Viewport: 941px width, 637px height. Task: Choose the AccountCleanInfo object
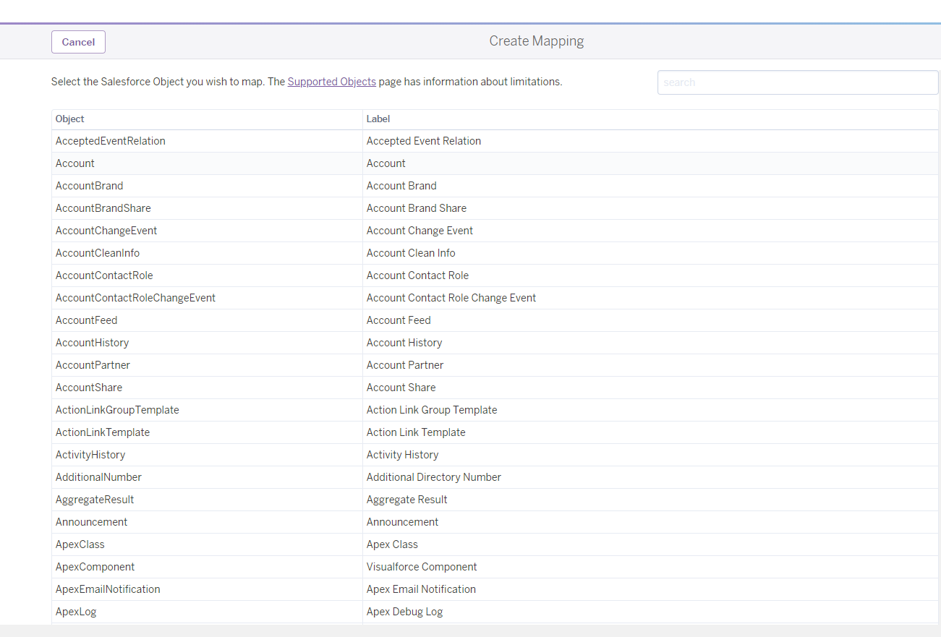pos(98,253)
